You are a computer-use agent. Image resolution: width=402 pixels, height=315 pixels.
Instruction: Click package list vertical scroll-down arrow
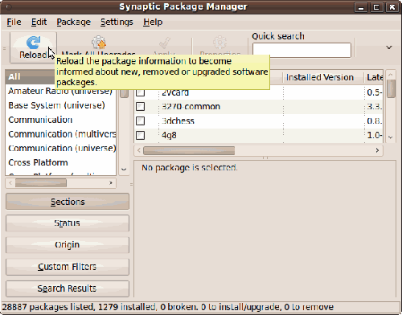pos(391,137)
